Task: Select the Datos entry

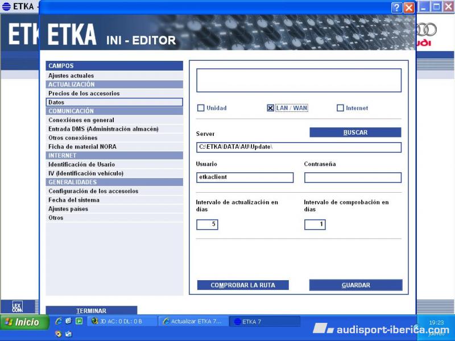Action: (114, 102)
